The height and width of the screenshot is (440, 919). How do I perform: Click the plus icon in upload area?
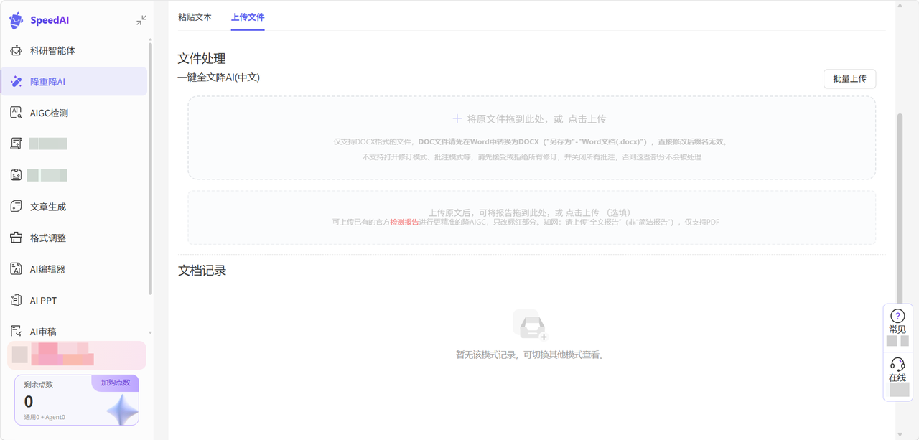pyautogui.click(x=457, y=118)
